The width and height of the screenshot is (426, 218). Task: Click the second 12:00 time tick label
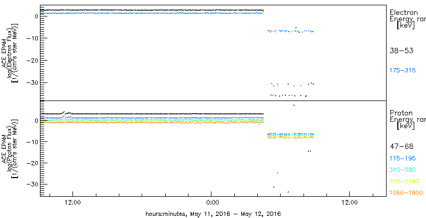(349, 203)
